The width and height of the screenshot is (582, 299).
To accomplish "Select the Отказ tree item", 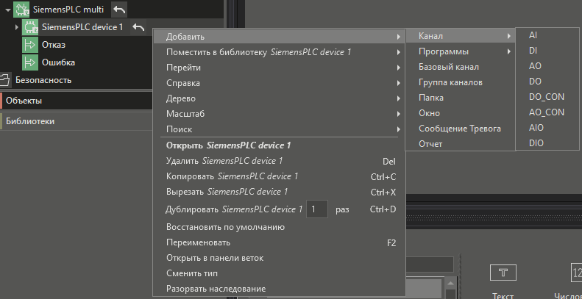I will [x=54, y=45].
